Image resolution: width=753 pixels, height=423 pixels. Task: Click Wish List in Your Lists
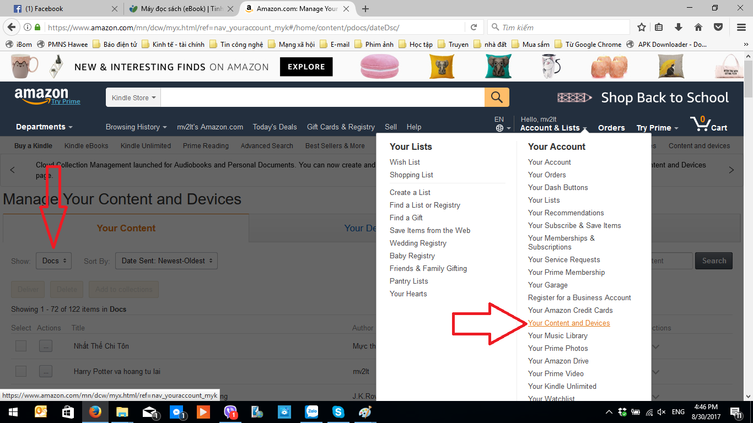405,162
